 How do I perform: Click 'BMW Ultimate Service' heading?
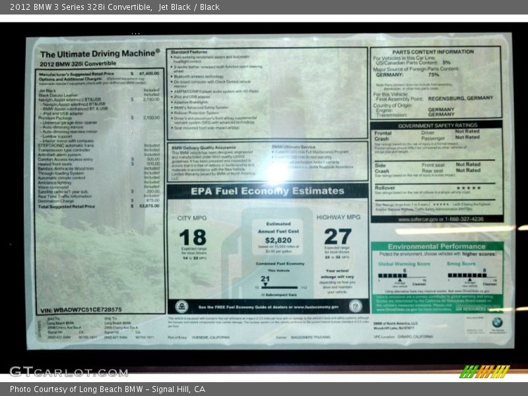[294, 147]
